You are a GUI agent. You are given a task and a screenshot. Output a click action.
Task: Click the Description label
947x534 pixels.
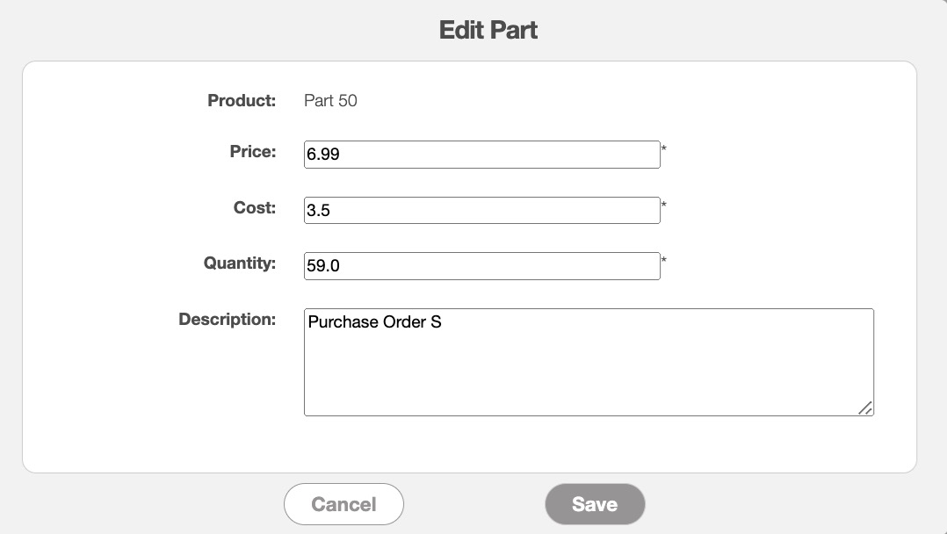click(227, 320)
